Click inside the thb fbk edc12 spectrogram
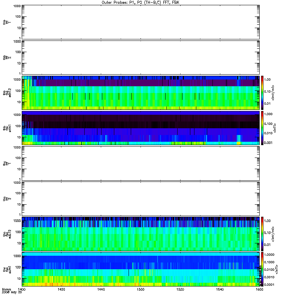Image resolution: width=281 pixels, height=300 pixels. (x=140, y=93)
